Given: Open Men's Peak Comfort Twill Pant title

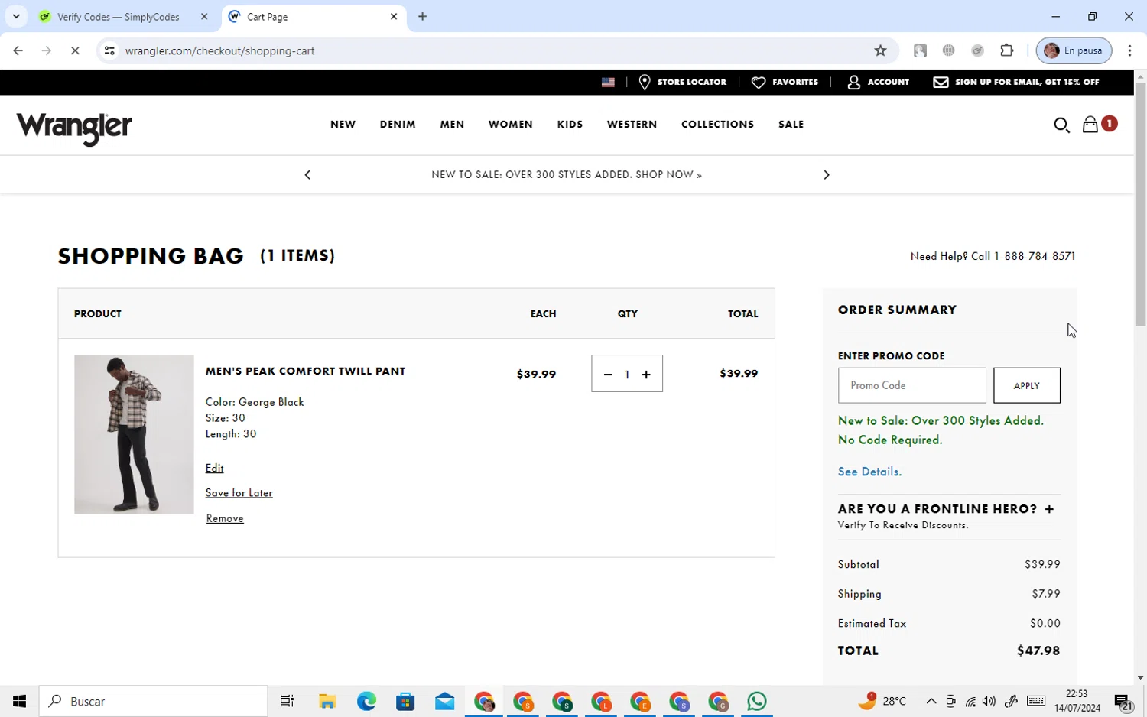Looking at the screenshot, I should (x=305, y=371).
